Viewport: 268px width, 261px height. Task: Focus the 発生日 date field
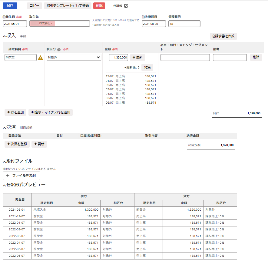tap(15, 24)
